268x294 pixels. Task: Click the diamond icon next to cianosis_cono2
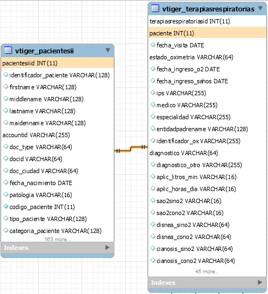153,260
